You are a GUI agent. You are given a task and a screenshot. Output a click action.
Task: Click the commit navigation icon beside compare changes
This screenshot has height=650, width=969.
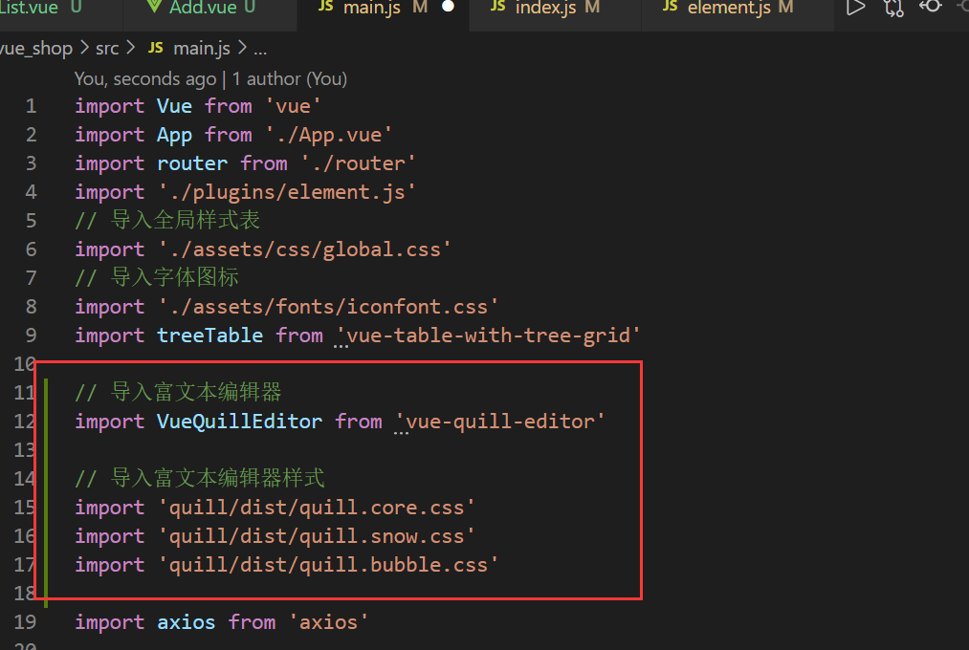pos(930,8)
